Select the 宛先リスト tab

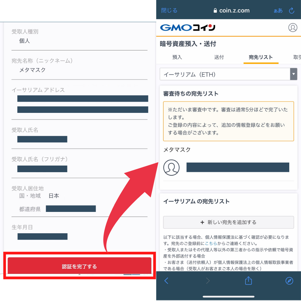click(261, 57)
